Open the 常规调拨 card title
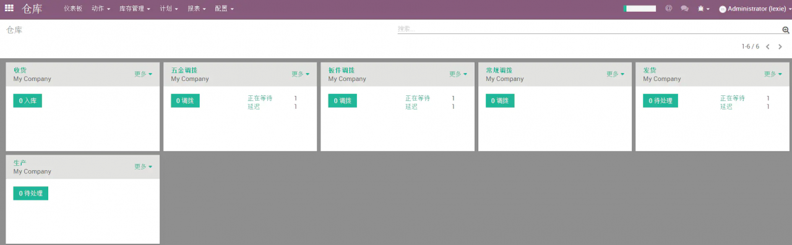This screenshot has height=245, width=792. click(499, 71)
